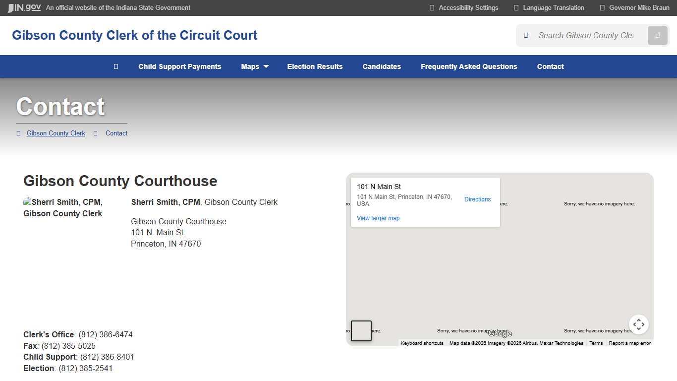The image size is (677, 381).
Task: Click inside the search input field
Action: pyautogui.click(x=585, y=35)
